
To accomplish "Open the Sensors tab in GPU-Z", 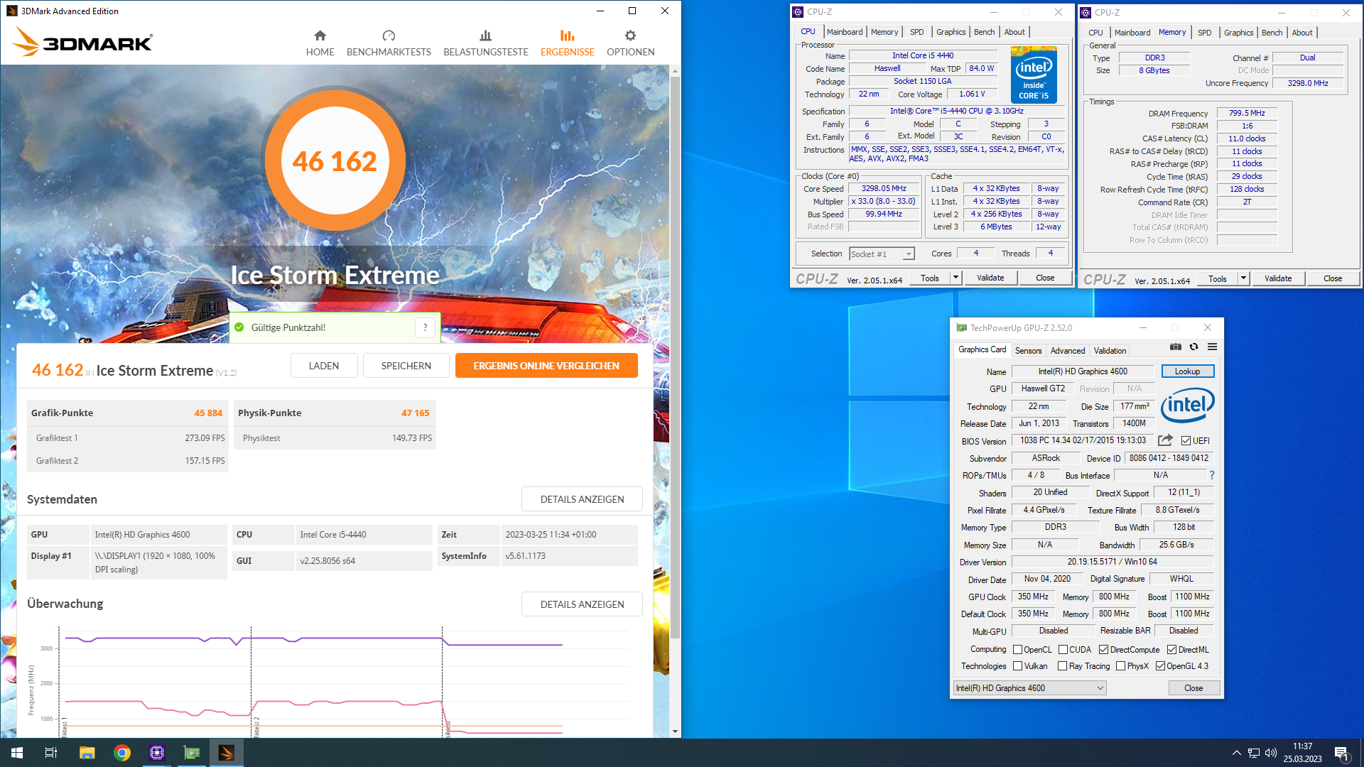I will (x=1028, y=351).
